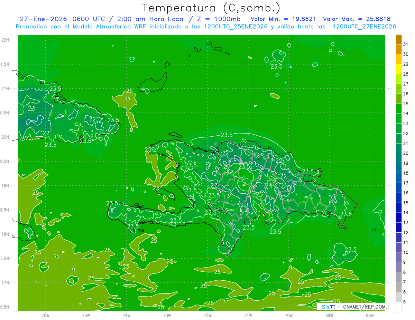Click the 74W longitude axis label

tap(127, 315)
